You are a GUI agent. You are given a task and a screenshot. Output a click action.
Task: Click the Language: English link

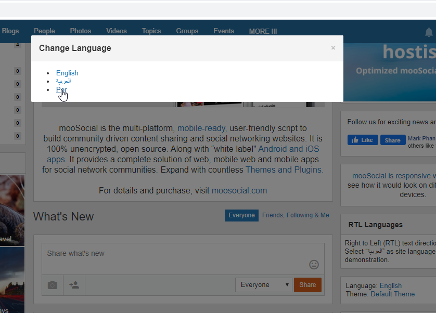tap(390, 285)
